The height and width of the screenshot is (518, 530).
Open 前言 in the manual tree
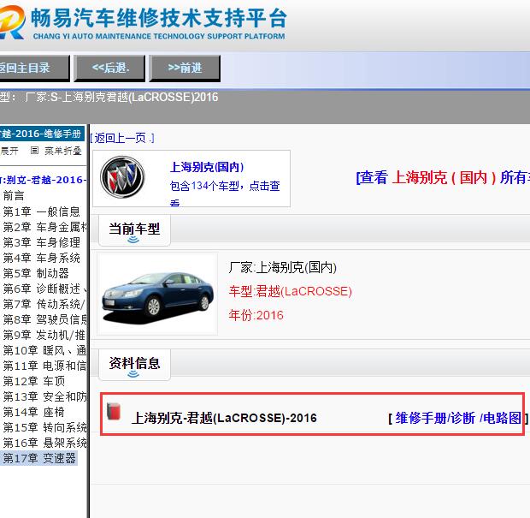[x=14, y=196]
